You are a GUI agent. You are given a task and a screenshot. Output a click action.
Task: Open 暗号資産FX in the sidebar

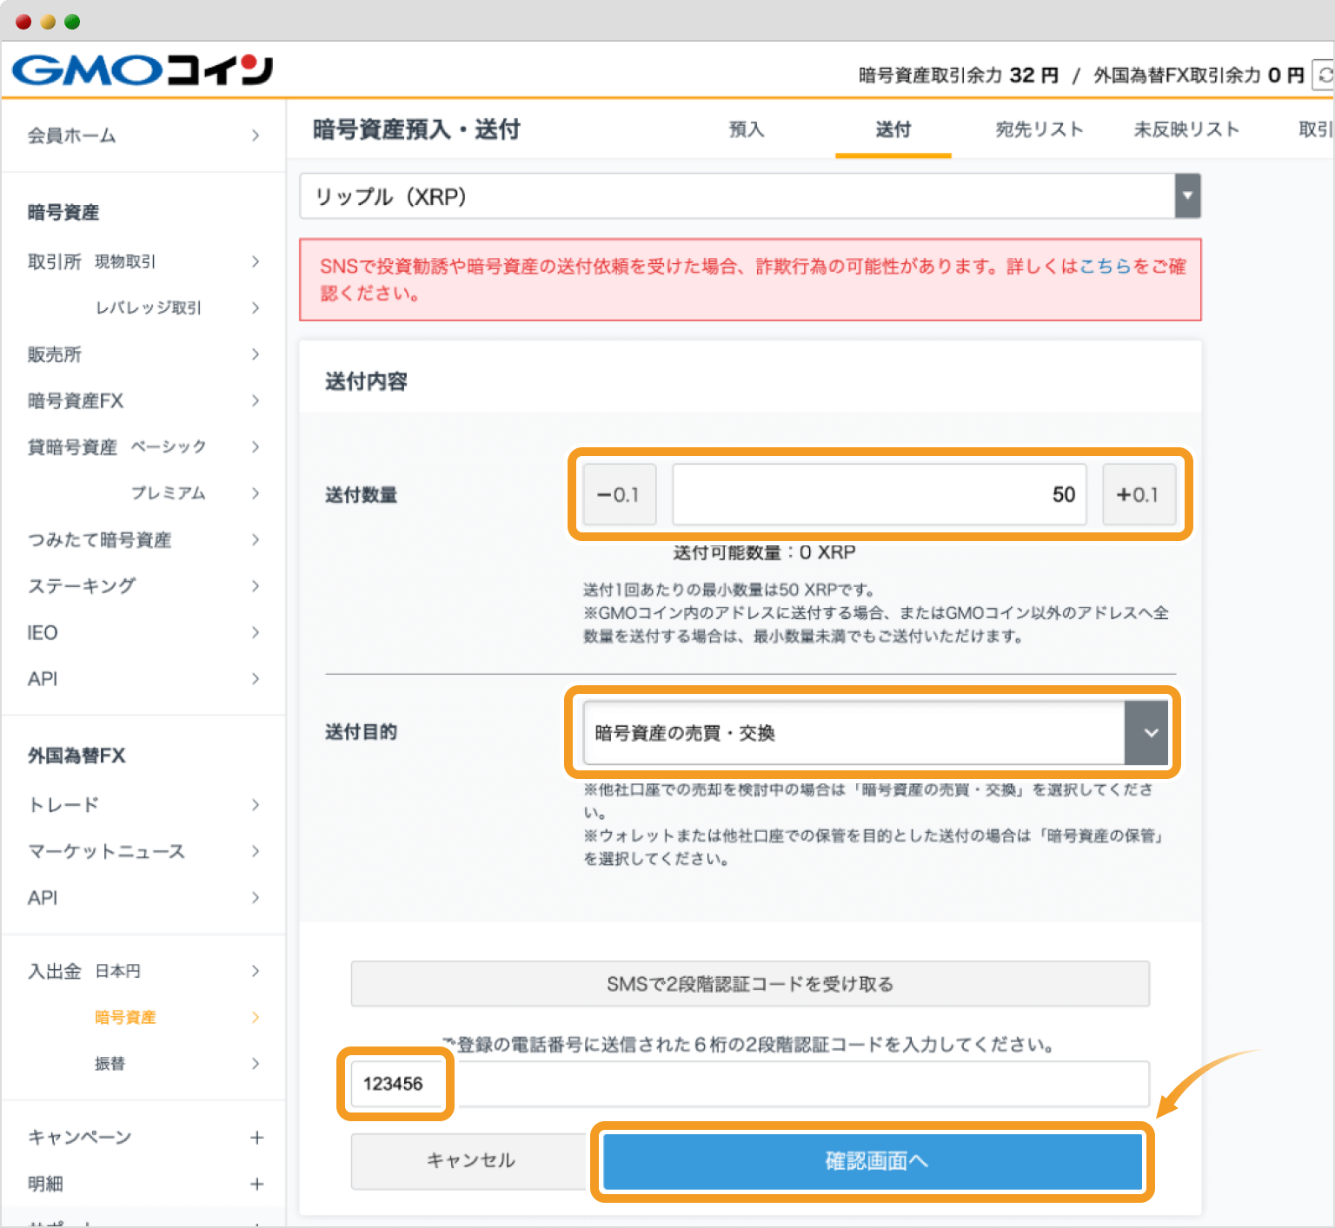click(x=143, y=400)
